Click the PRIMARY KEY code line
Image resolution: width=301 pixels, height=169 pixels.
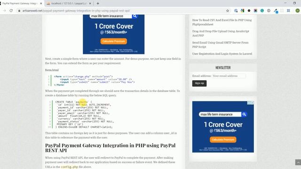point(70,124)
